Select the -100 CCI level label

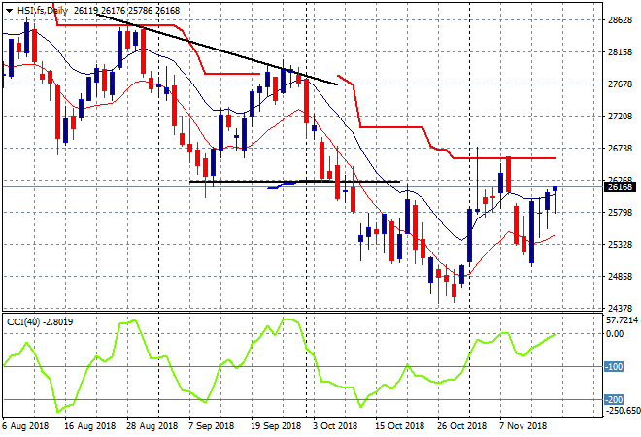(614, 367)
